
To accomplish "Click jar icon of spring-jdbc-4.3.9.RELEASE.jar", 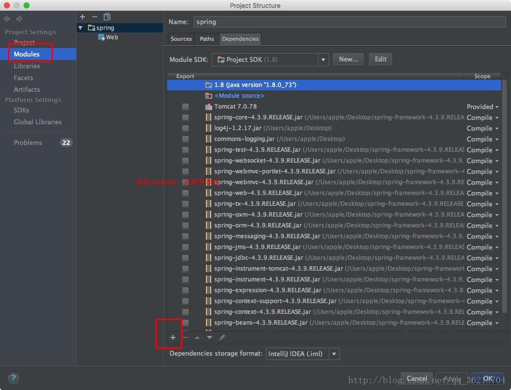I will point(208,258).
